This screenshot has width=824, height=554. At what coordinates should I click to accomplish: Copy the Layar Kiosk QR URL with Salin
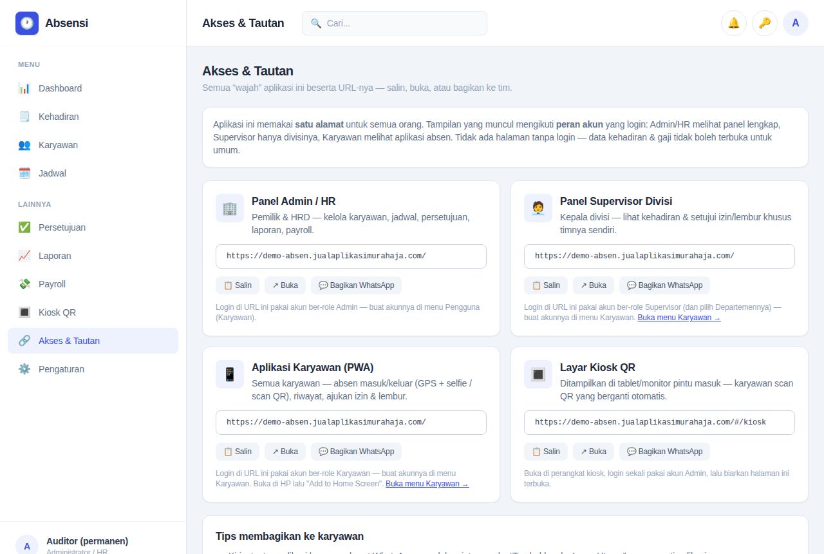pyautogui.click(x=546, y=452)
